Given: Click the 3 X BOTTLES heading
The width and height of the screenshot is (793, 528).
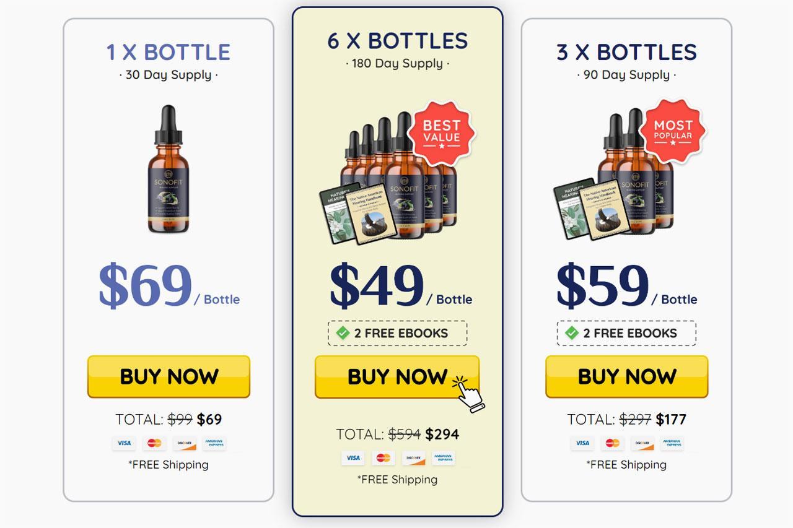Looking at the screenshot, I should 627,52.
